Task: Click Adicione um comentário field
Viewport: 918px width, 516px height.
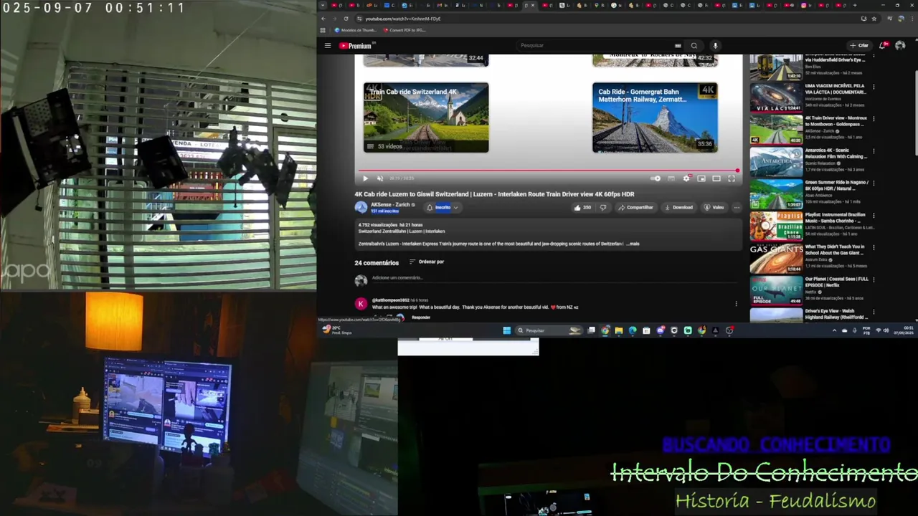Action: 556,278
